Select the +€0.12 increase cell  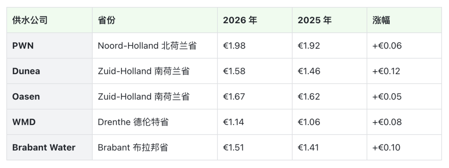click(x=386, y=71)
